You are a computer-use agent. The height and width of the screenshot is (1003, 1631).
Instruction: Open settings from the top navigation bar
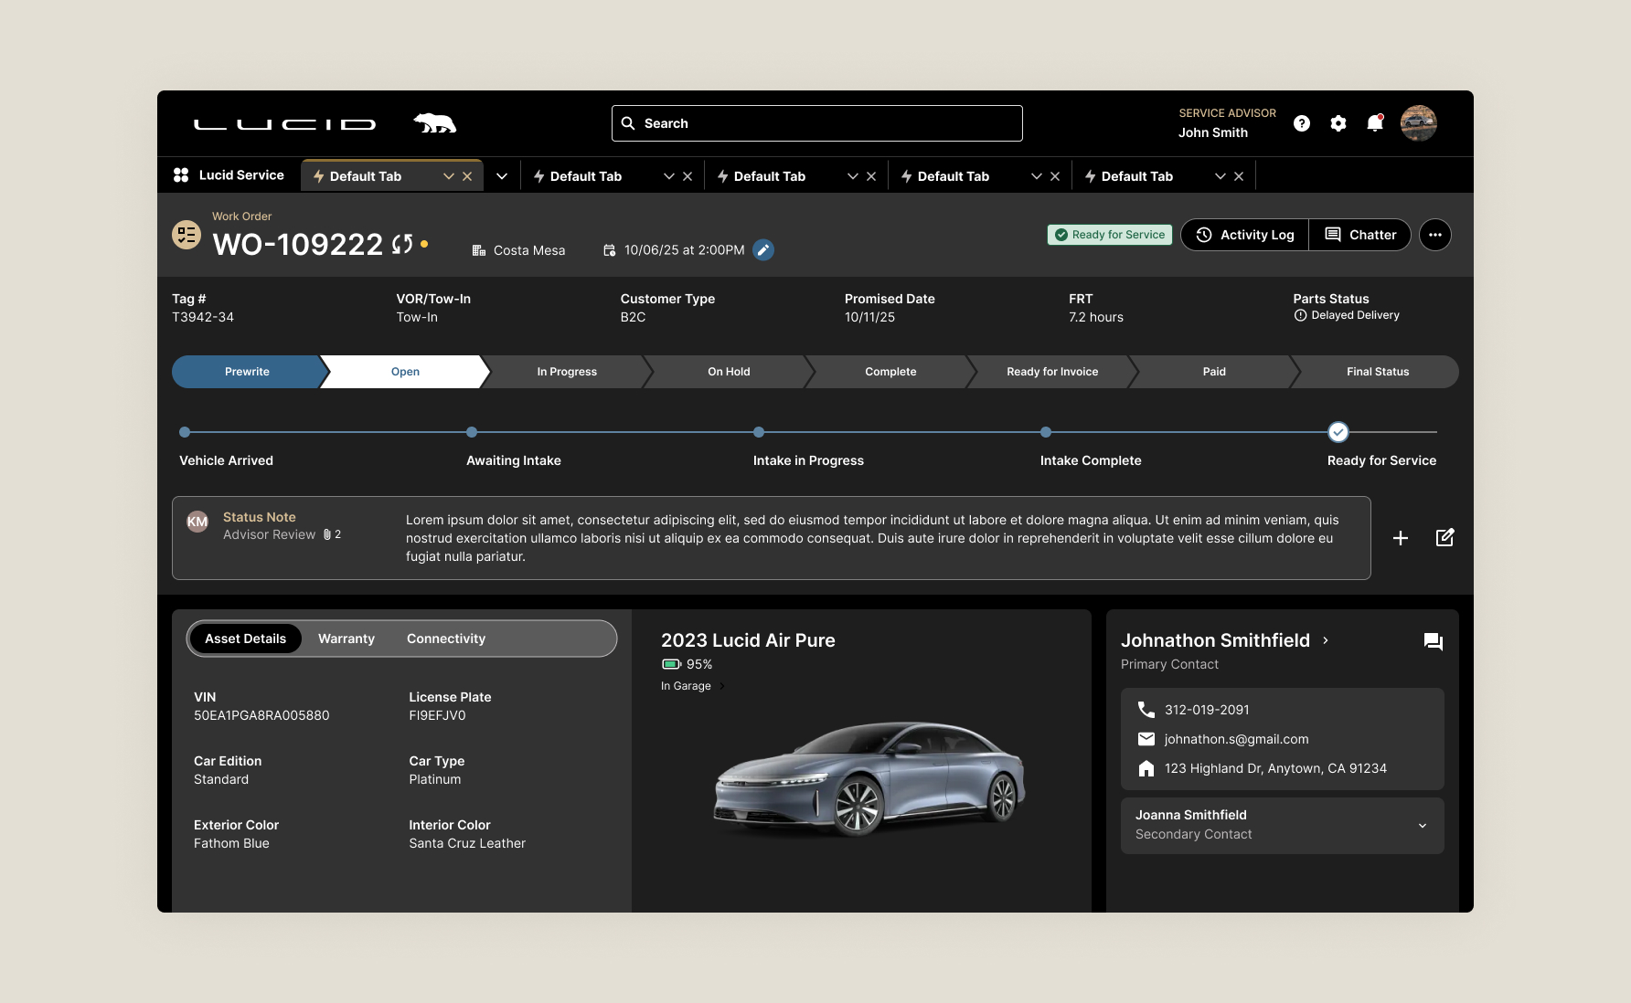pos(1338,122)
